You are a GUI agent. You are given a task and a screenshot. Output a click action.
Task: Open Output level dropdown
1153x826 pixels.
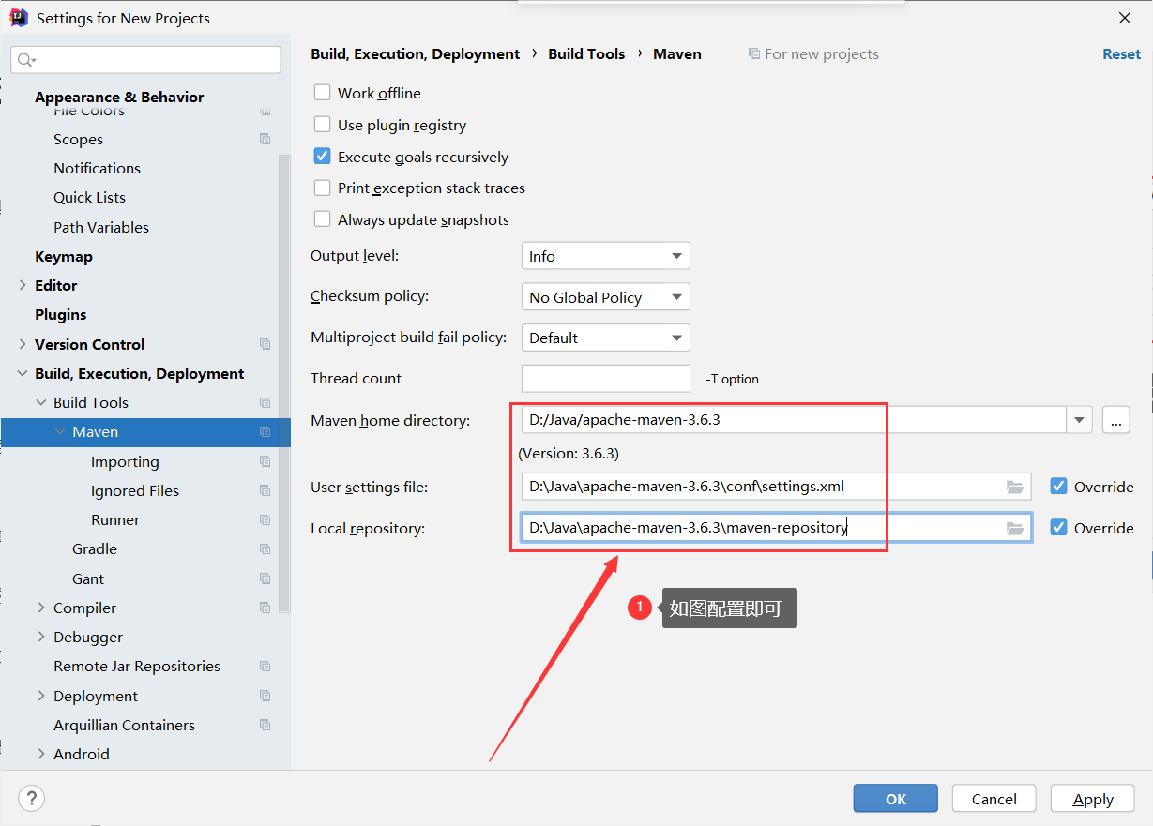point(605,256)
